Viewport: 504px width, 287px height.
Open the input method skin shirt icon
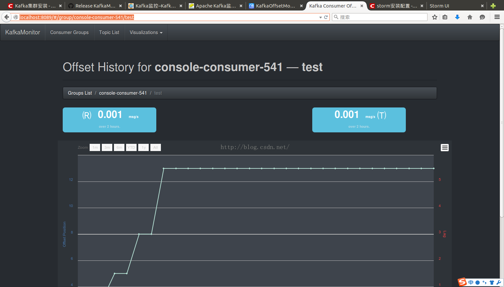pyautogui.click(x=492, y=282)
